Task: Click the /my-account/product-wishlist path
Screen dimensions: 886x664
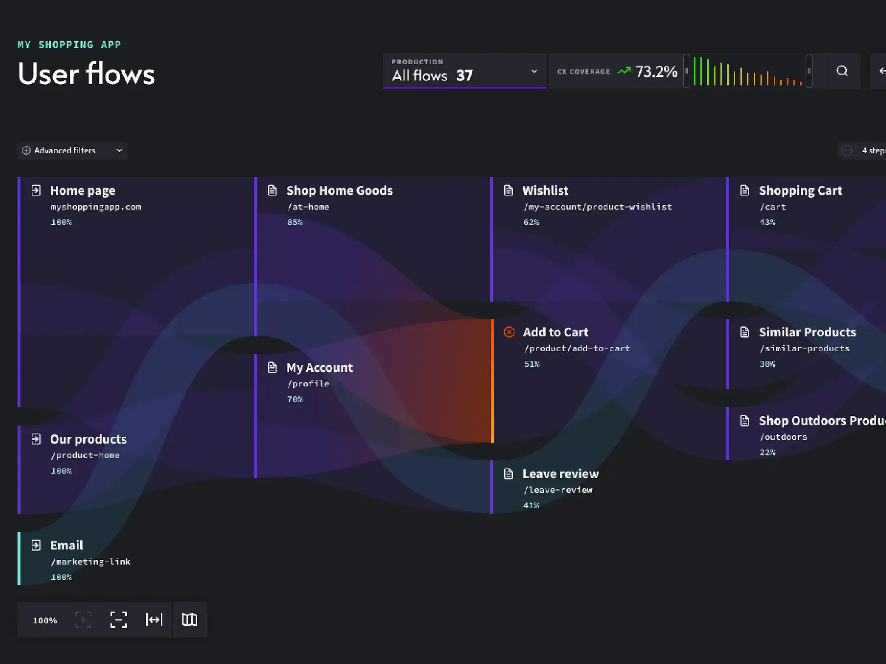Action: pyautogui.click(x=598, y=207)
